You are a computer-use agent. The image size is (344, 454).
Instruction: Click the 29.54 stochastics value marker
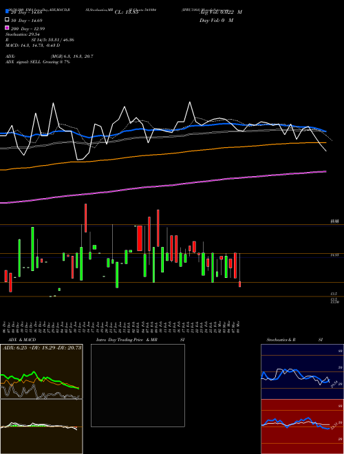(x=334, y=384)
